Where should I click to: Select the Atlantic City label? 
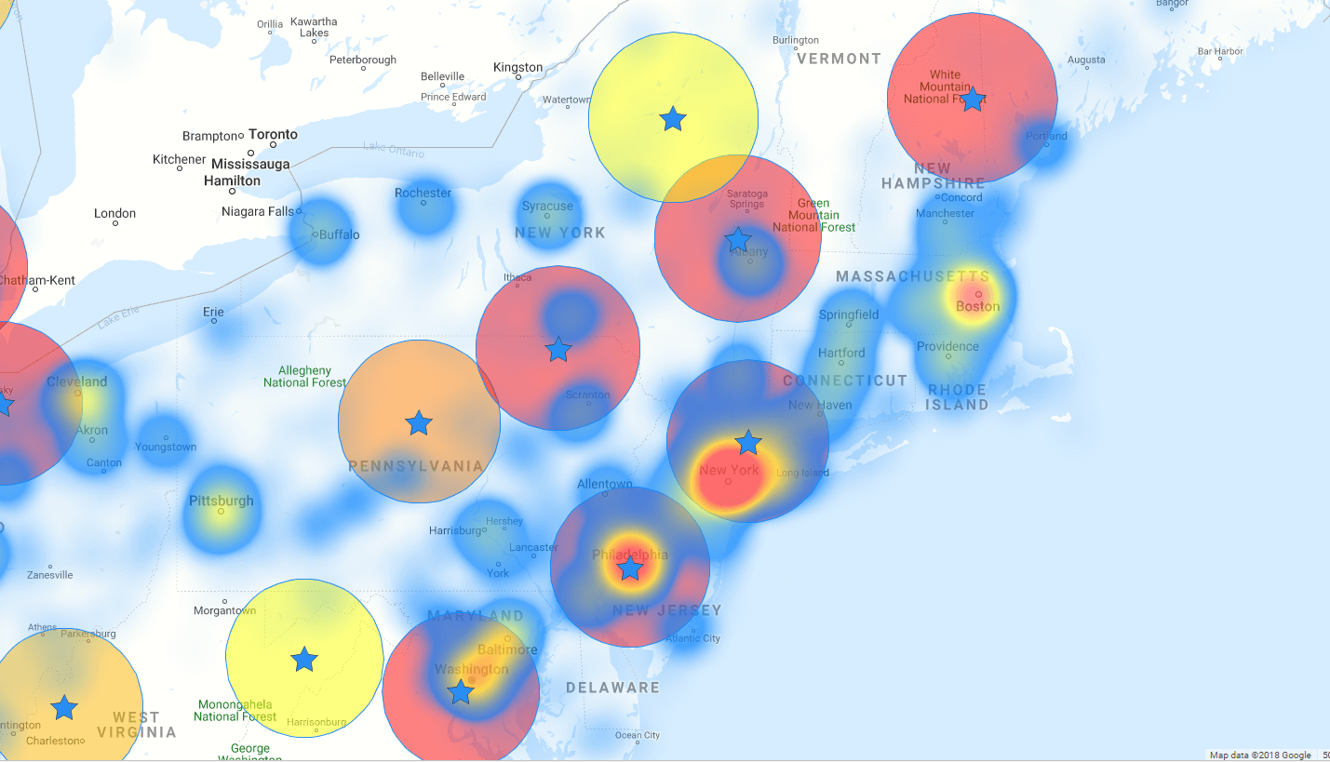coord(692,638)
